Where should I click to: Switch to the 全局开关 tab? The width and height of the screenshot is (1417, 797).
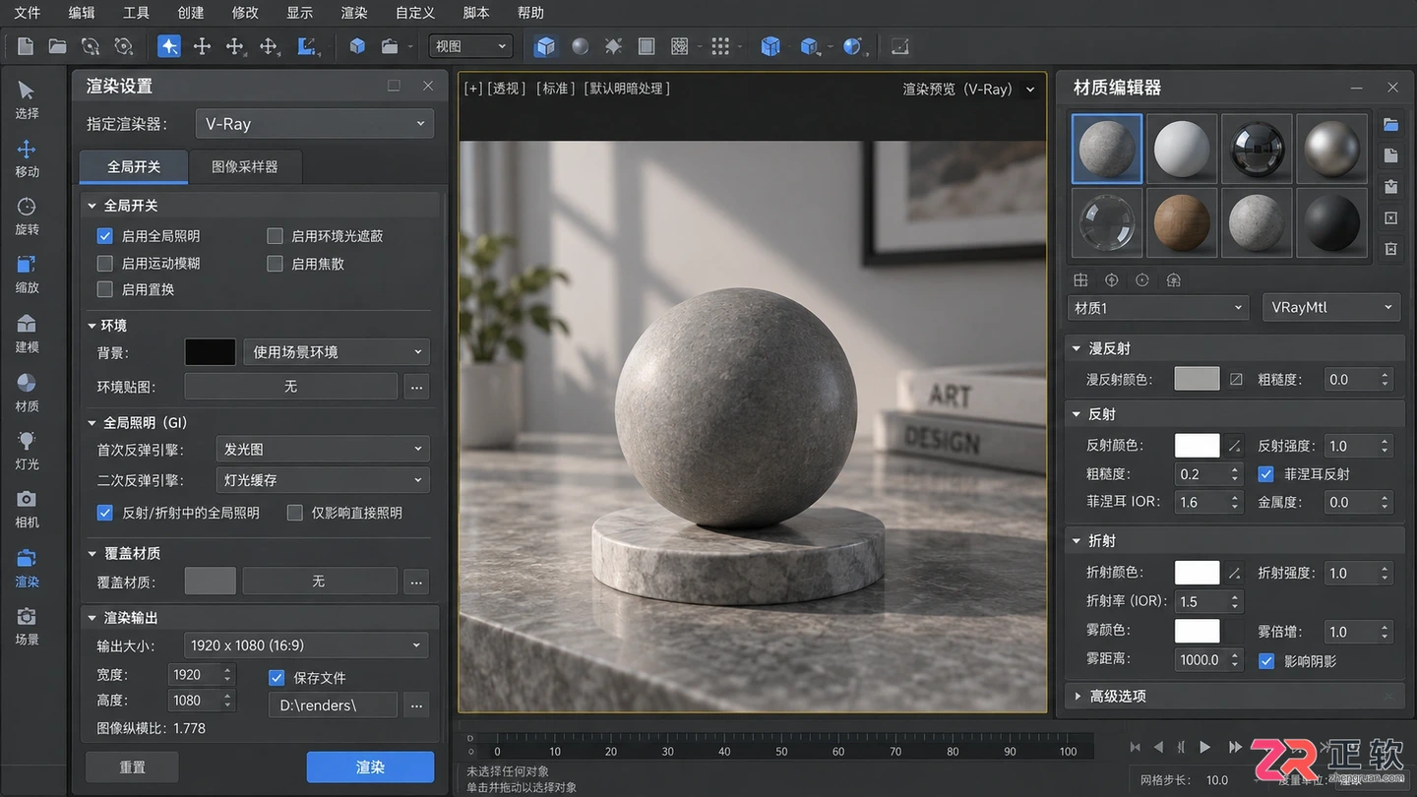click(134, 166)
